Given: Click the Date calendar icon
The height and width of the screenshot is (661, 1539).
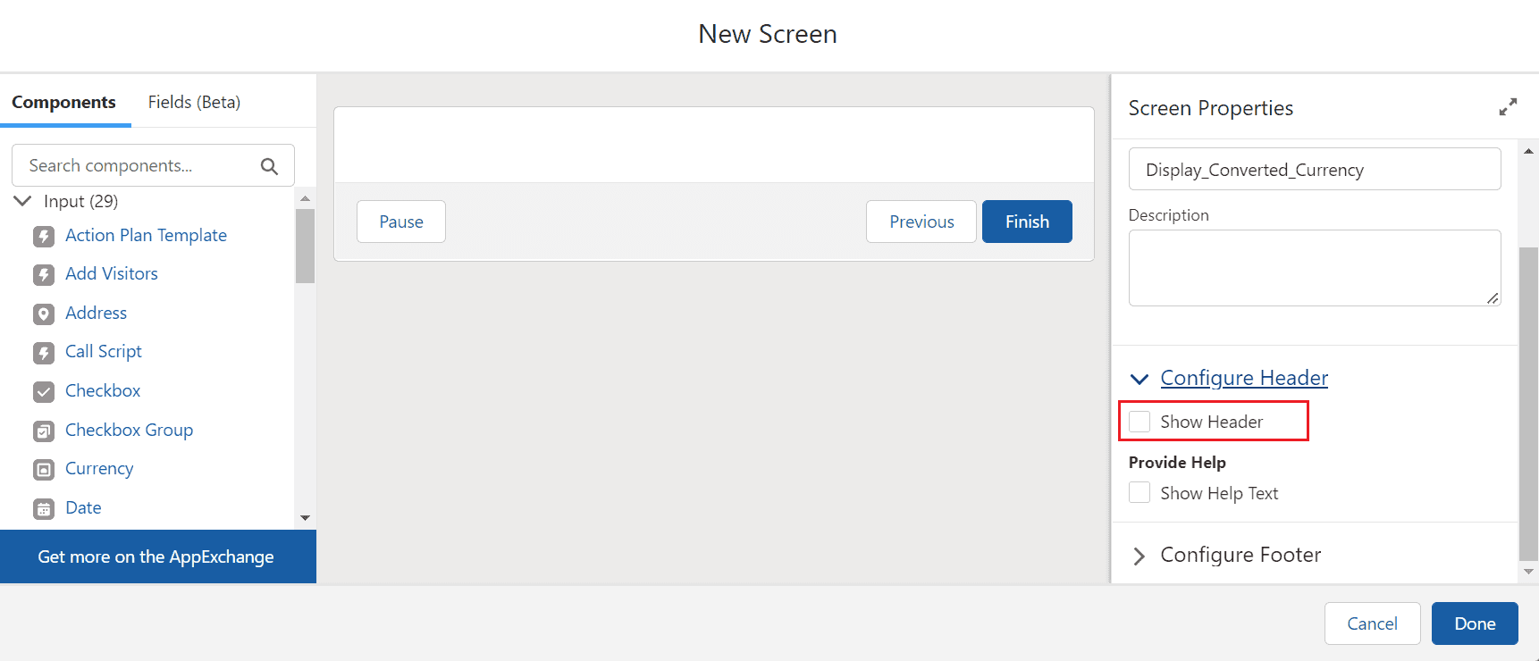Looking at the screenshot, I should [x=44, y=508].
